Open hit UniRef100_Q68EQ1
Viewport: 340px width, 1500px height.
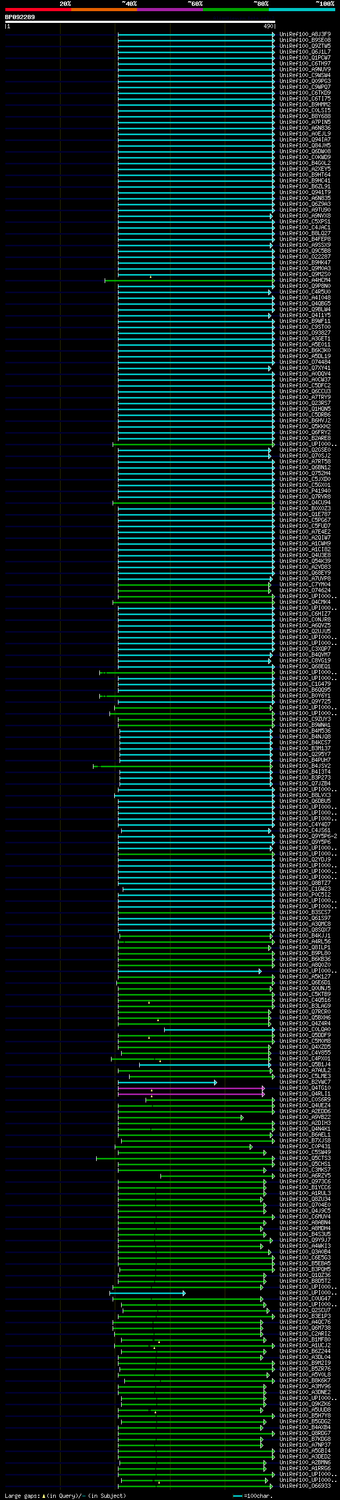pos(304,667)
